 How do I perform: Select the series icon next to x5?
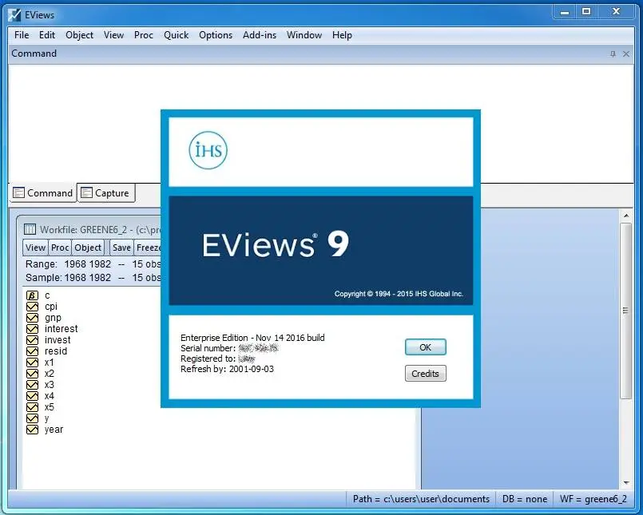(32, 407)
